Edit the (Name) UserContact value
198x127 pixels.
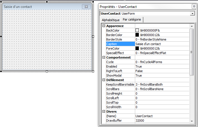pos(162,116)
